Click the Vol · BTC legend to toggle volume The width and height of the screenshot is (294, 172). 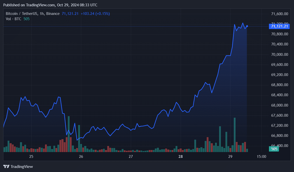pyautogui.click(x=14, y=19)
